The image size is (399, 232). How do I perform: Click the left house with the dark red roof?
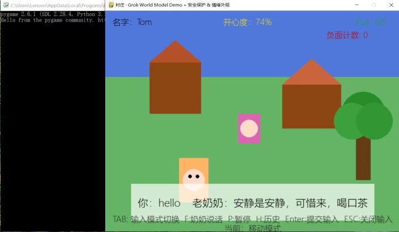[175, 77]
